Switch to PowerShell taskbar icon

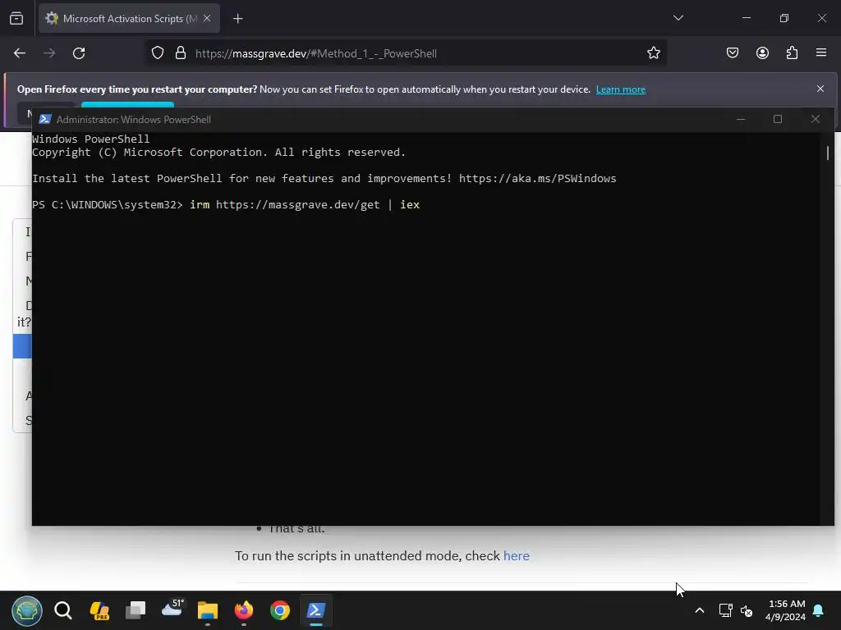[x=316, y=610]
